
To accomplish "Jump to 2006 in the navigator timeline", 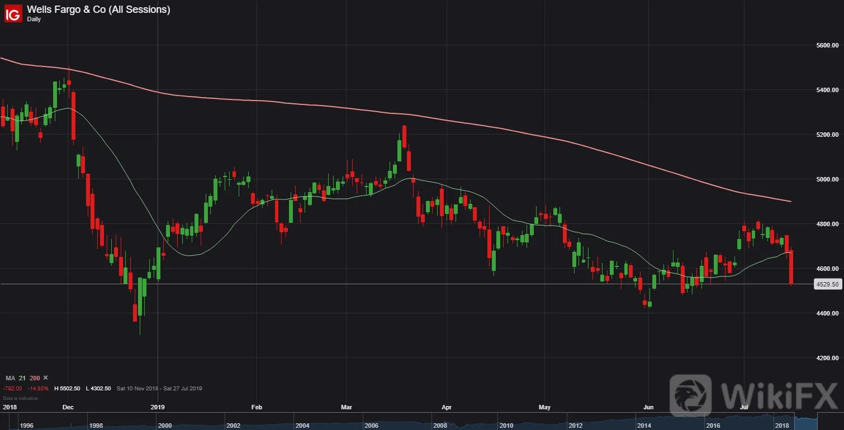I will click(x=372, y=426).
